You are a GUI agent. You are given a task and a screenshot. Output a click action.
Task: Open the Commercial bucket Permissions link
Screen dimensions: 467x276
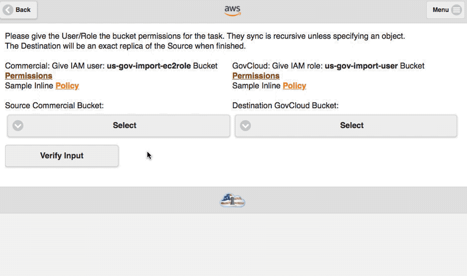(x=28, y=75)
